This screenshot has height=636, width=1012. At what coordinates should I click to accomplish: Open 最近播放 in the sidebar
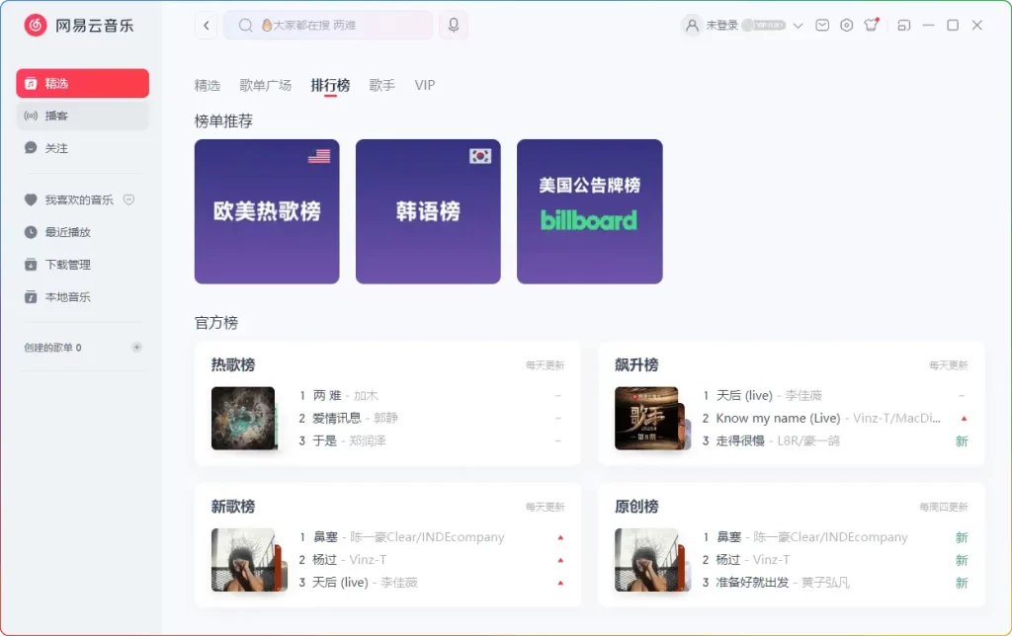click(83, 232)
